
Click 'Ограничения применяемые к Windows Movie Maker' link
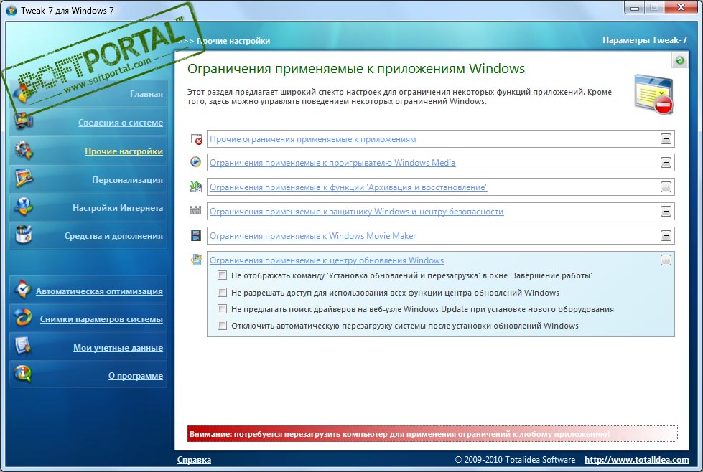point(313,236)
